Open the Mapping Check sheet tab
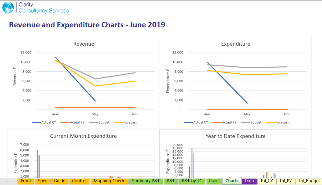Screen dimensions: 322x185 point(109,181)
